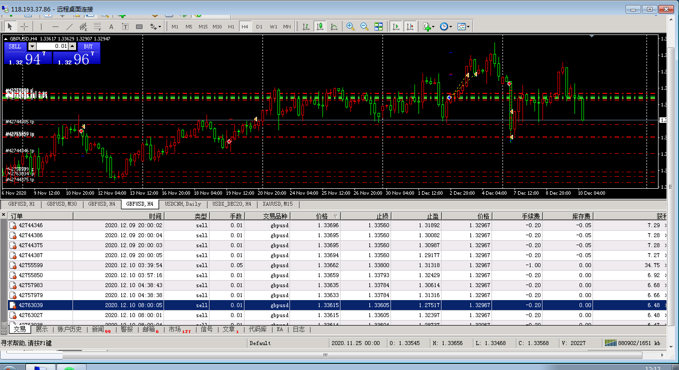Set timeframe to M30
The height and width of the screenshot is (370, 679).
[x=217, y=26]
